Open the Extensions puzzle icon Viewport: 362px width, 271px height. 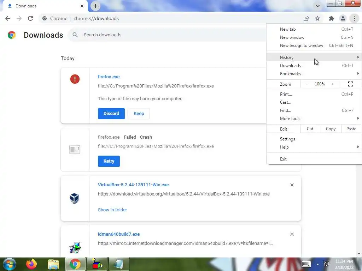(332, 18)
